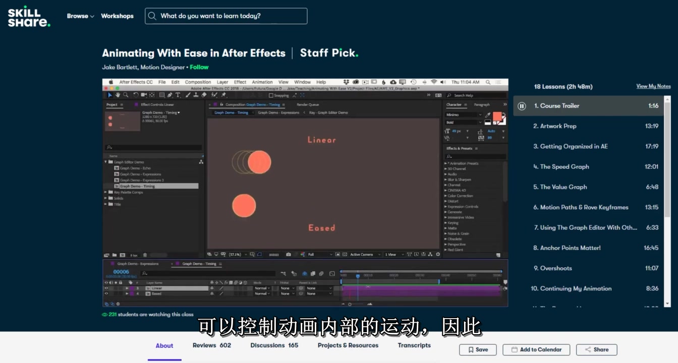Screen dimensions: 678x363
Task: Click the coral fill color swatch in Character panel
Action: click(497, 117)
